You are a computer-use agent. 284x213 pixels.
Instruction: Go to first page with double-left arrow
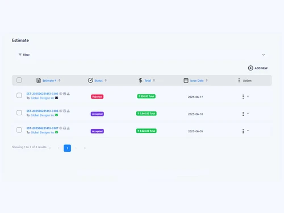(50, 148)
